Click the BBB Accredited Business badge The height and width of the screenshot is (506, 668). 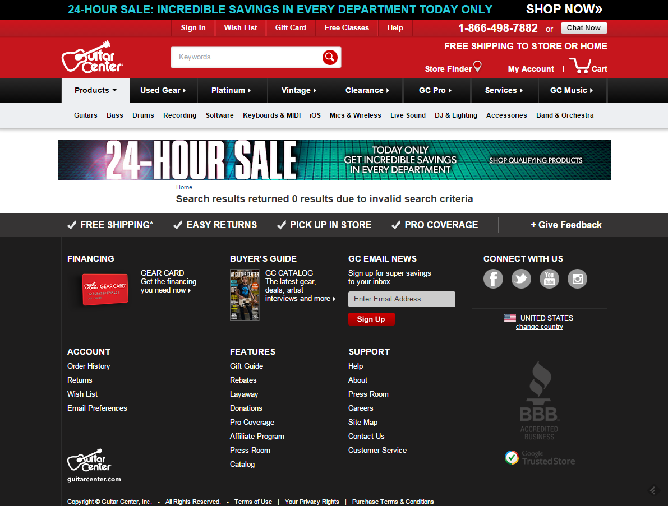coord(539,401)
